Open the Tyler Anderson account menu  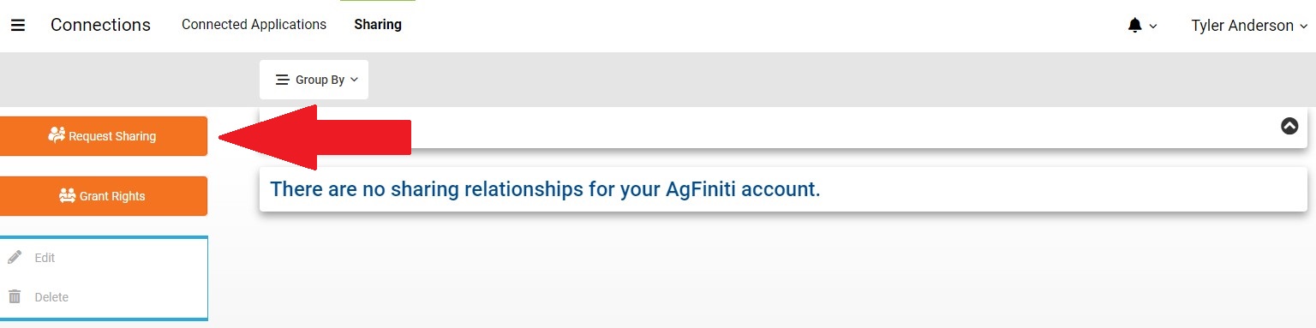[x=1249, y=26]
